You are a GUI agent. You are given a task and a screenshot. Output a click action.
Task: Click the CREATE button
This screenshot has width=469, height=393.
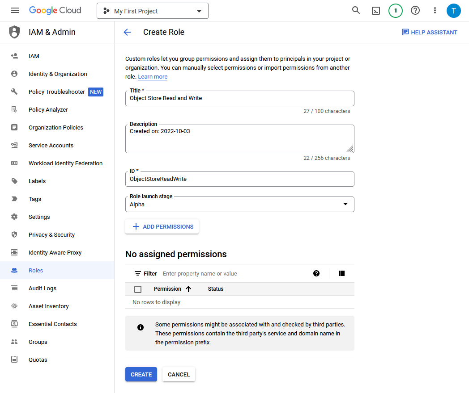pyautogui.click(x=141, y=374)
